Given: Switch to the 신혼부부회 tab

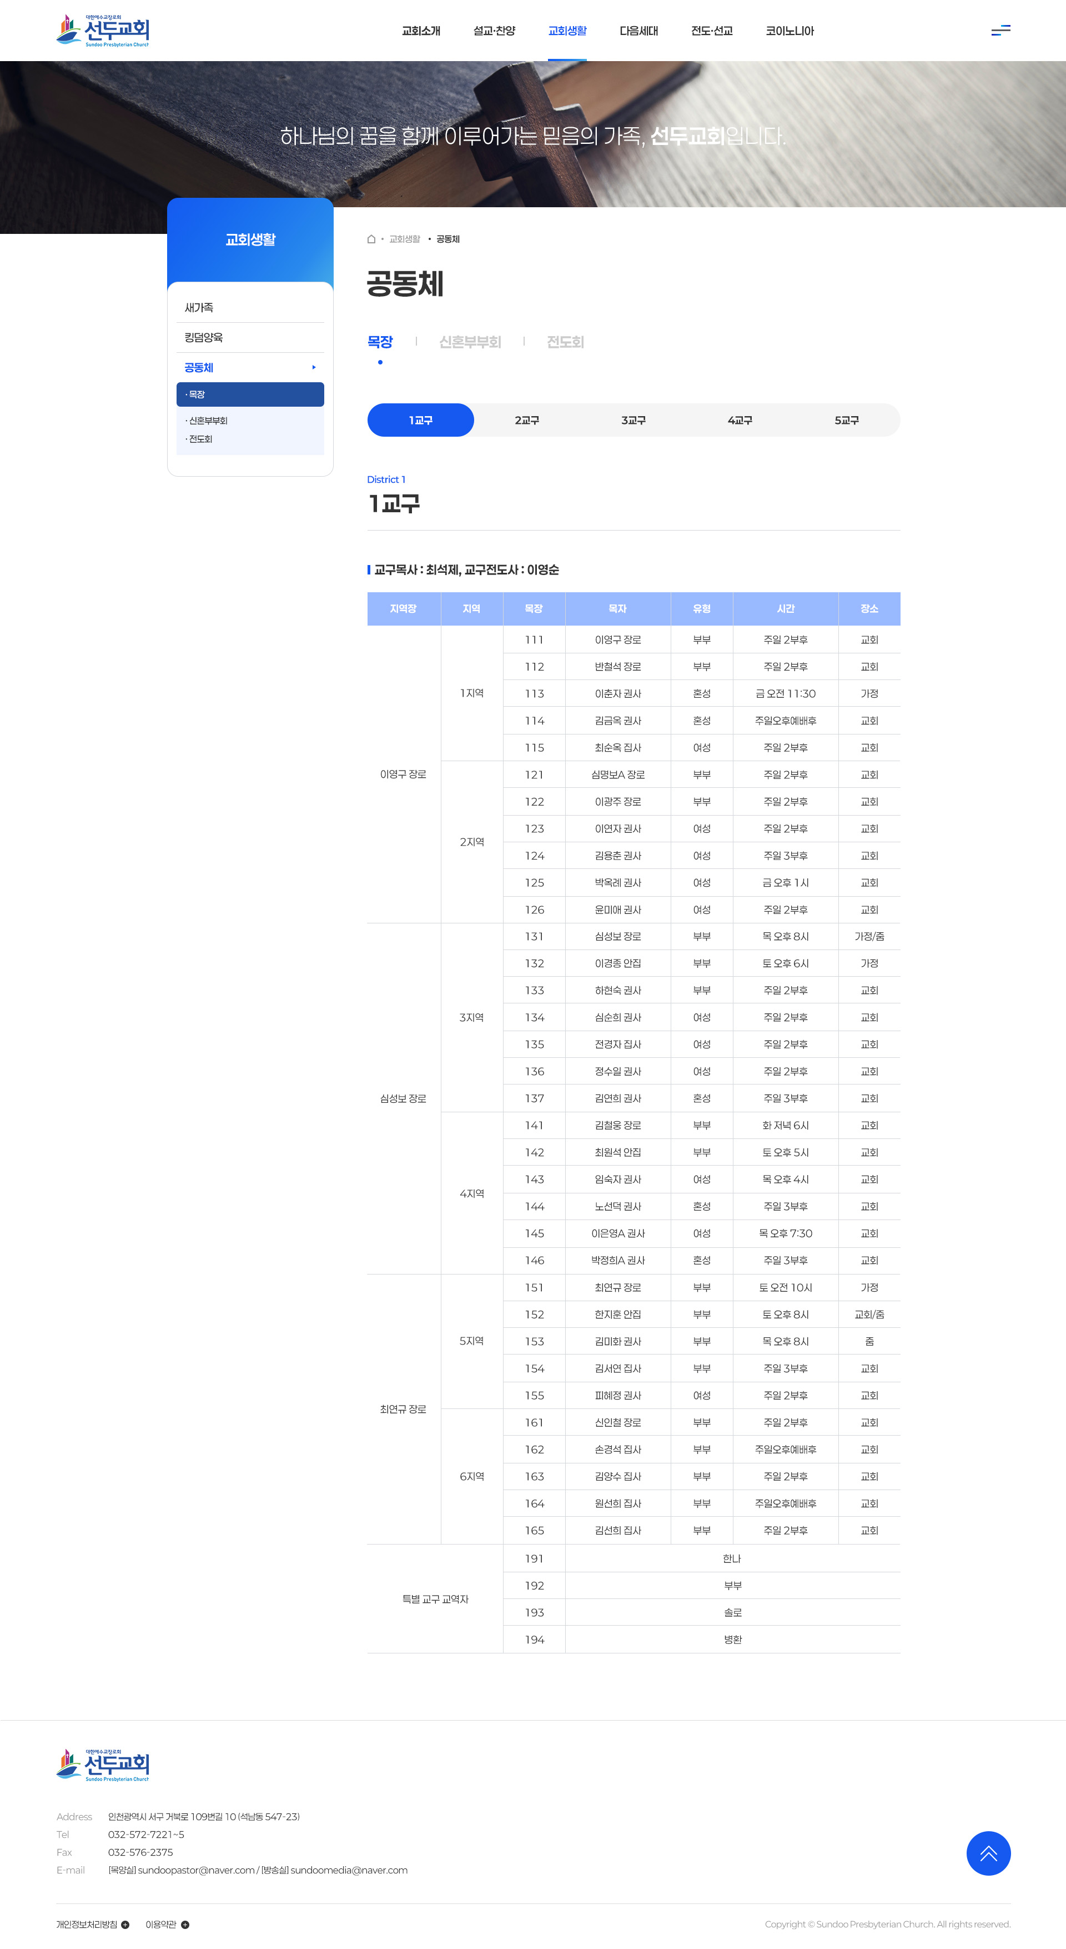Looking at the screenshot, I should (470, 342).
